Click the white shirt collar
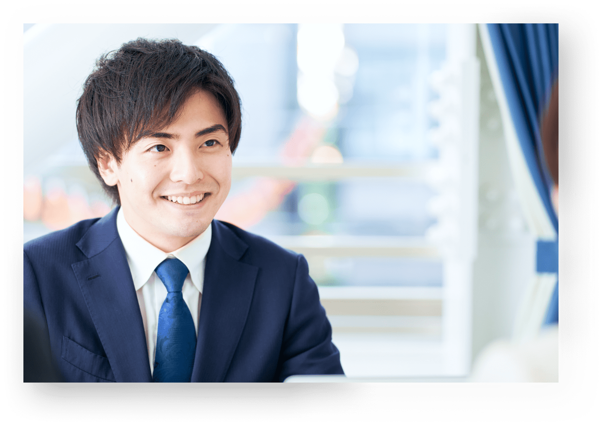 pos(138,251)
